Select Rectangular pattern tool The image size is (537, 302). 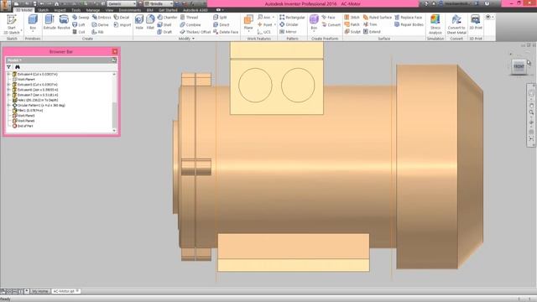pyautogui.click(x=292, y=17)
